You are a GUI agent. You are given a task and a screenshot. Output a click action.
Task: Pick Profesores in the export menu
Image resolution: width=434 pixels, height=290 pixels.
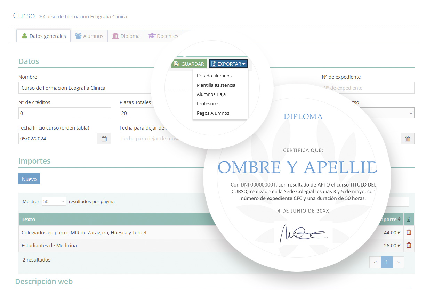click(208, 103)
